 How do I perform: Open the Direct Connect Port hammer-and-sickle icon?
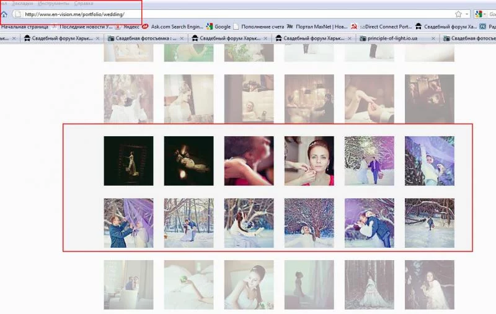click(x=354, y=27)
